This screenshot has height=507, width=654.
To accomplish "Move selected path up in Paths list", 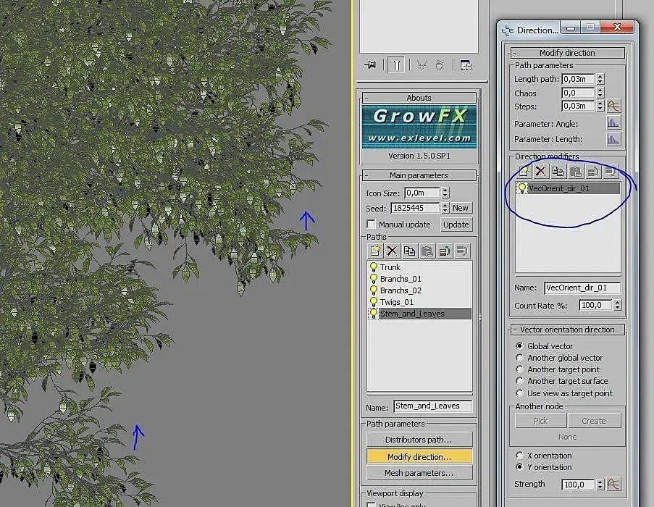I will point(445,251).
